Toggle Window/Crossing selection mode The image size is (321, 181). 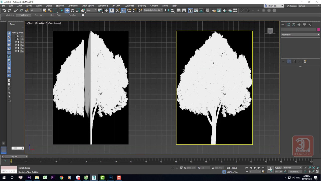61,10
